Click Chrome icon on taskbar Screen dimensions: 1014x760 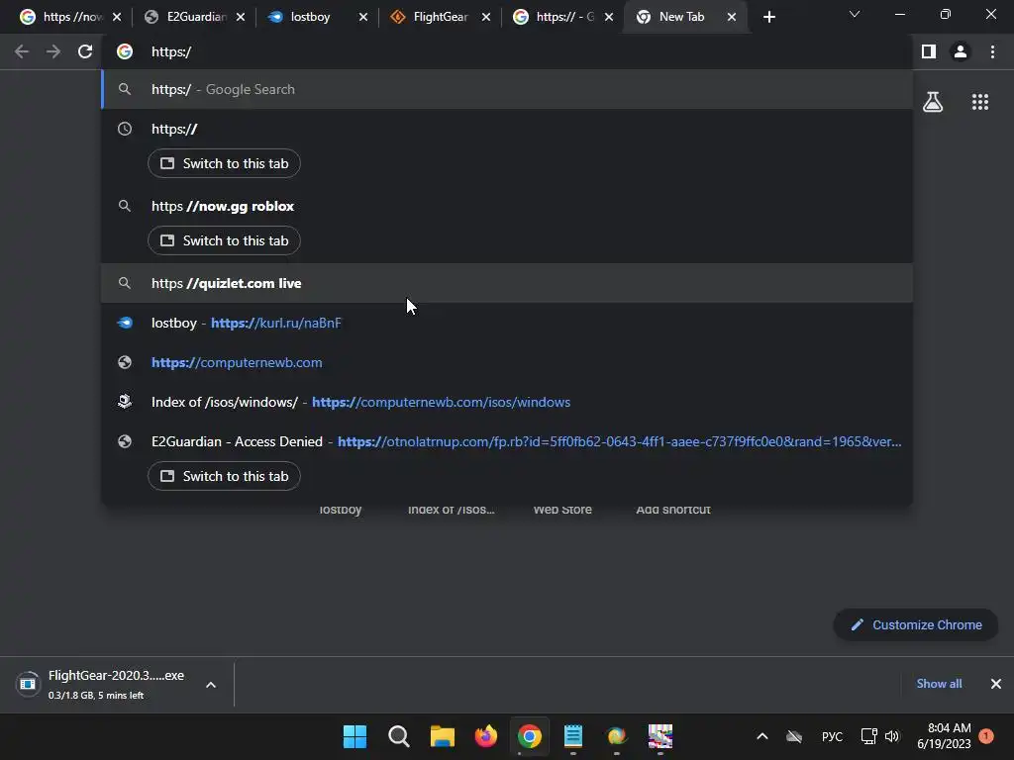tap(529, 736)
